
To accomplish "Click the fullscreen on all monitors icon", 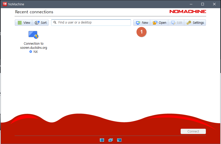I will (x=111, y=140).
